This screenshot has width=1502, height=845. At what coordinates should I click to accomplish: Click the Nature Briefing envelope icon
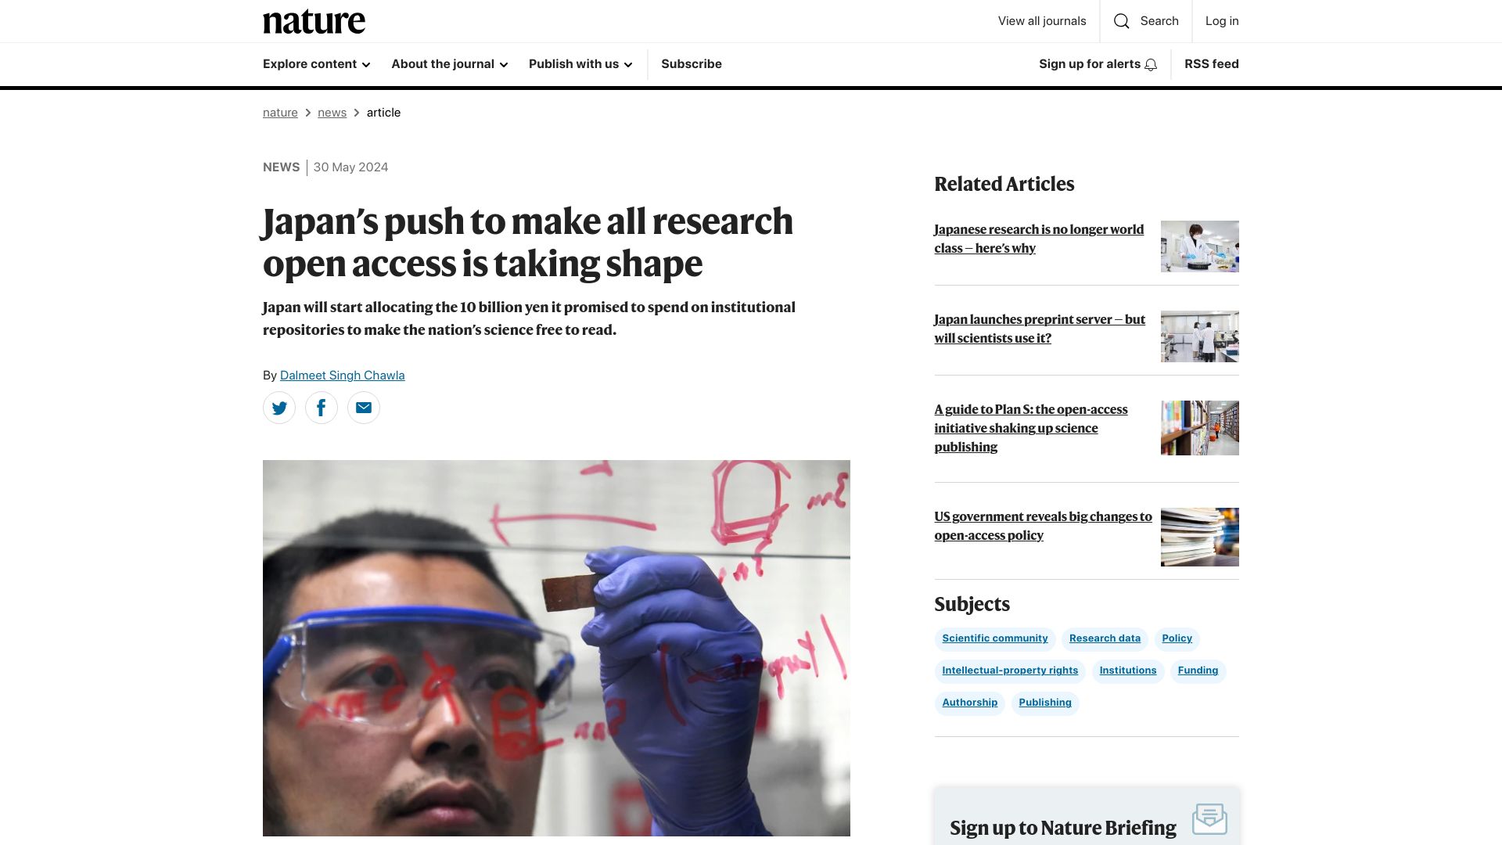coord(1209,818)
